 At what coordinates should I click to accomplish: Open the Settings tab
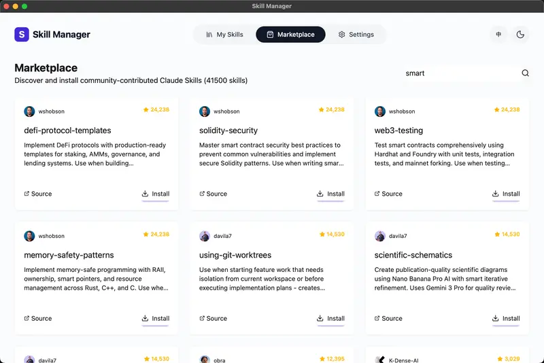coord(356,35)
